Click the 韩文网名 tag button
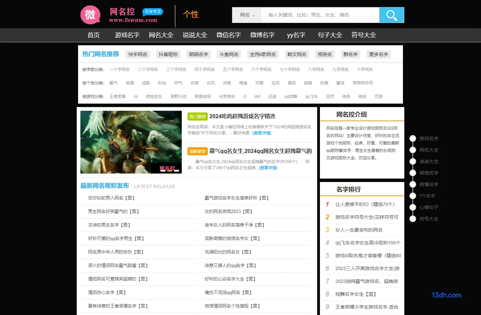 pyautogui.click(x=297, y=54)
